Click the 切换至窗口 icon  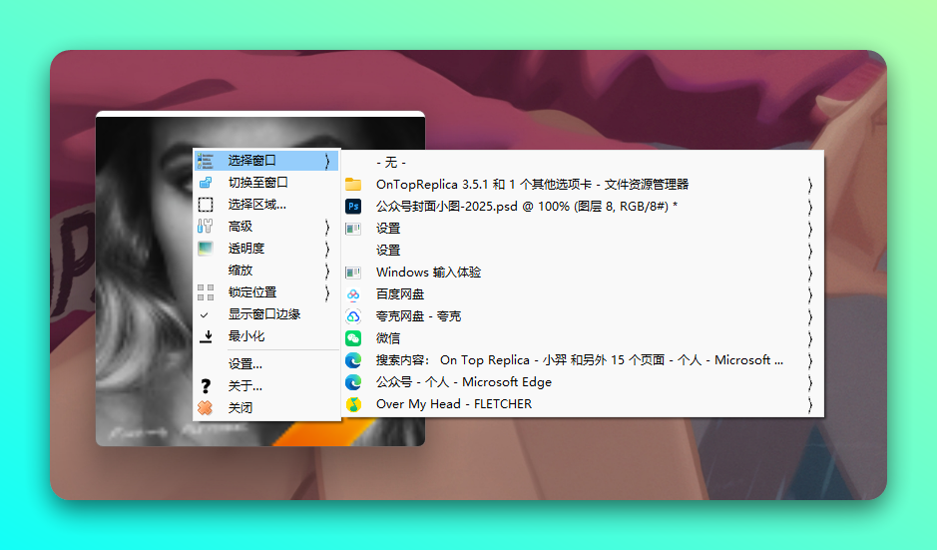(x=205, y=183)
